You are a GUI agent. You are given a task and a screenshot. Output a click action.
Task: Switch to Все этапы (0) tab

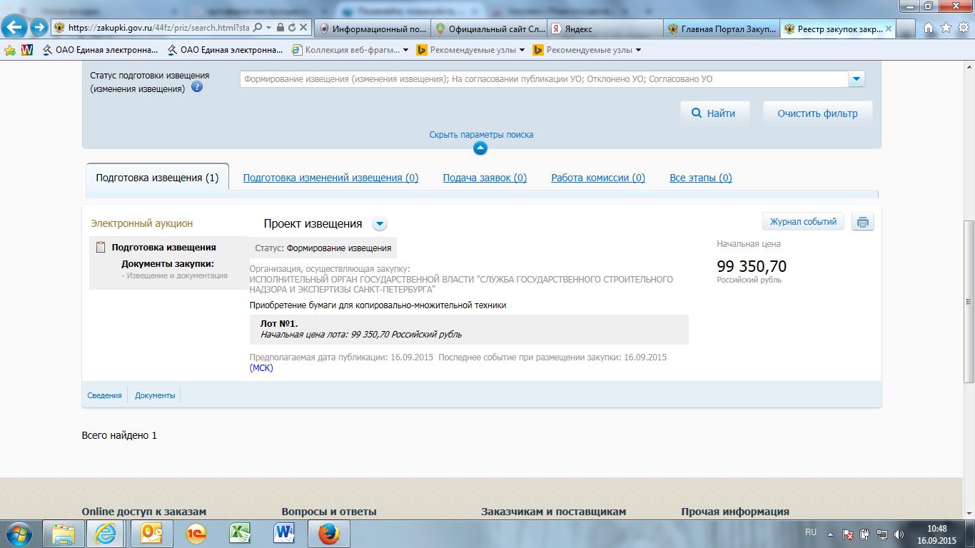[701, 178]
